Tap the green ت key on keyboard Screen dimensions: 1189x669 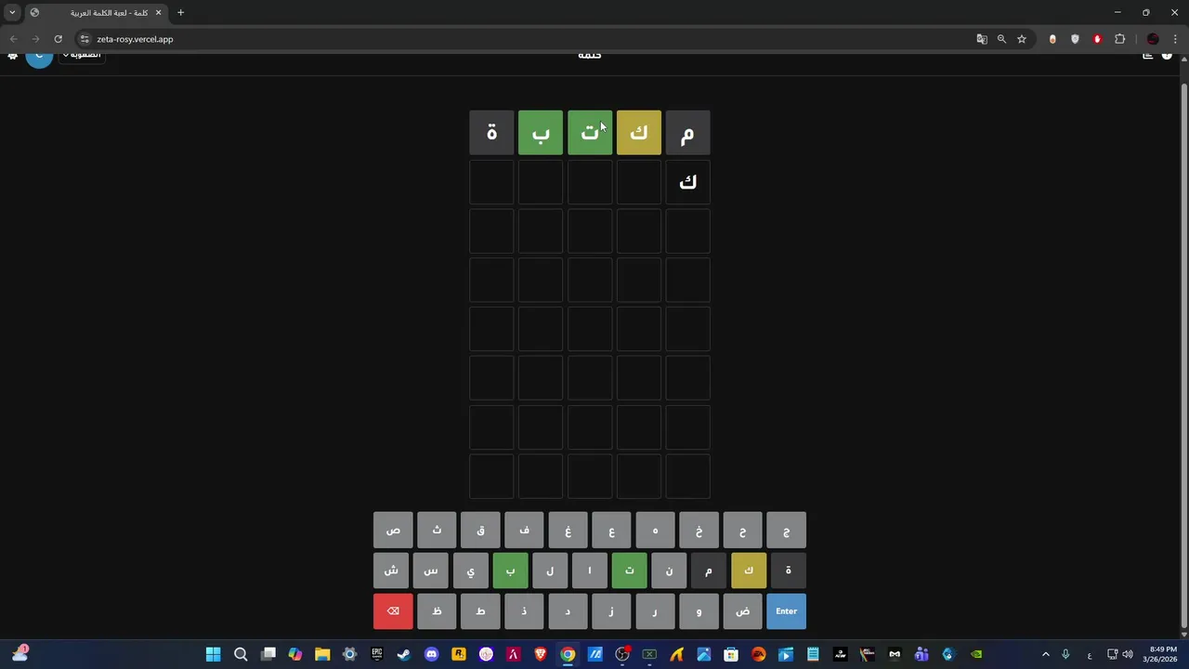point(629,571)
